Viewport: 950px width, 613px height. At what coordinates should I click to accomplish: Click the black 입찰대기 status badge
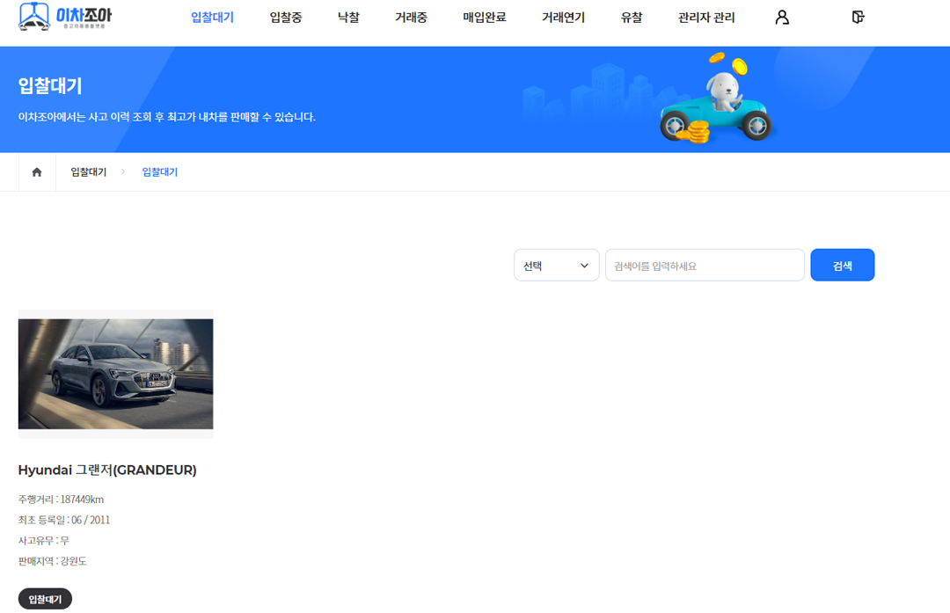coord(46,599)
